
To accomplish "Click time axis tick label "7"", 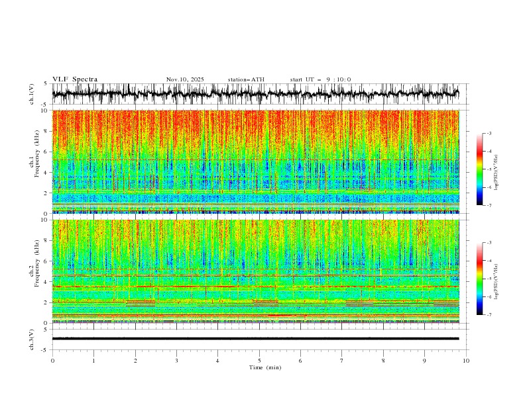I will tap(342, 361).
